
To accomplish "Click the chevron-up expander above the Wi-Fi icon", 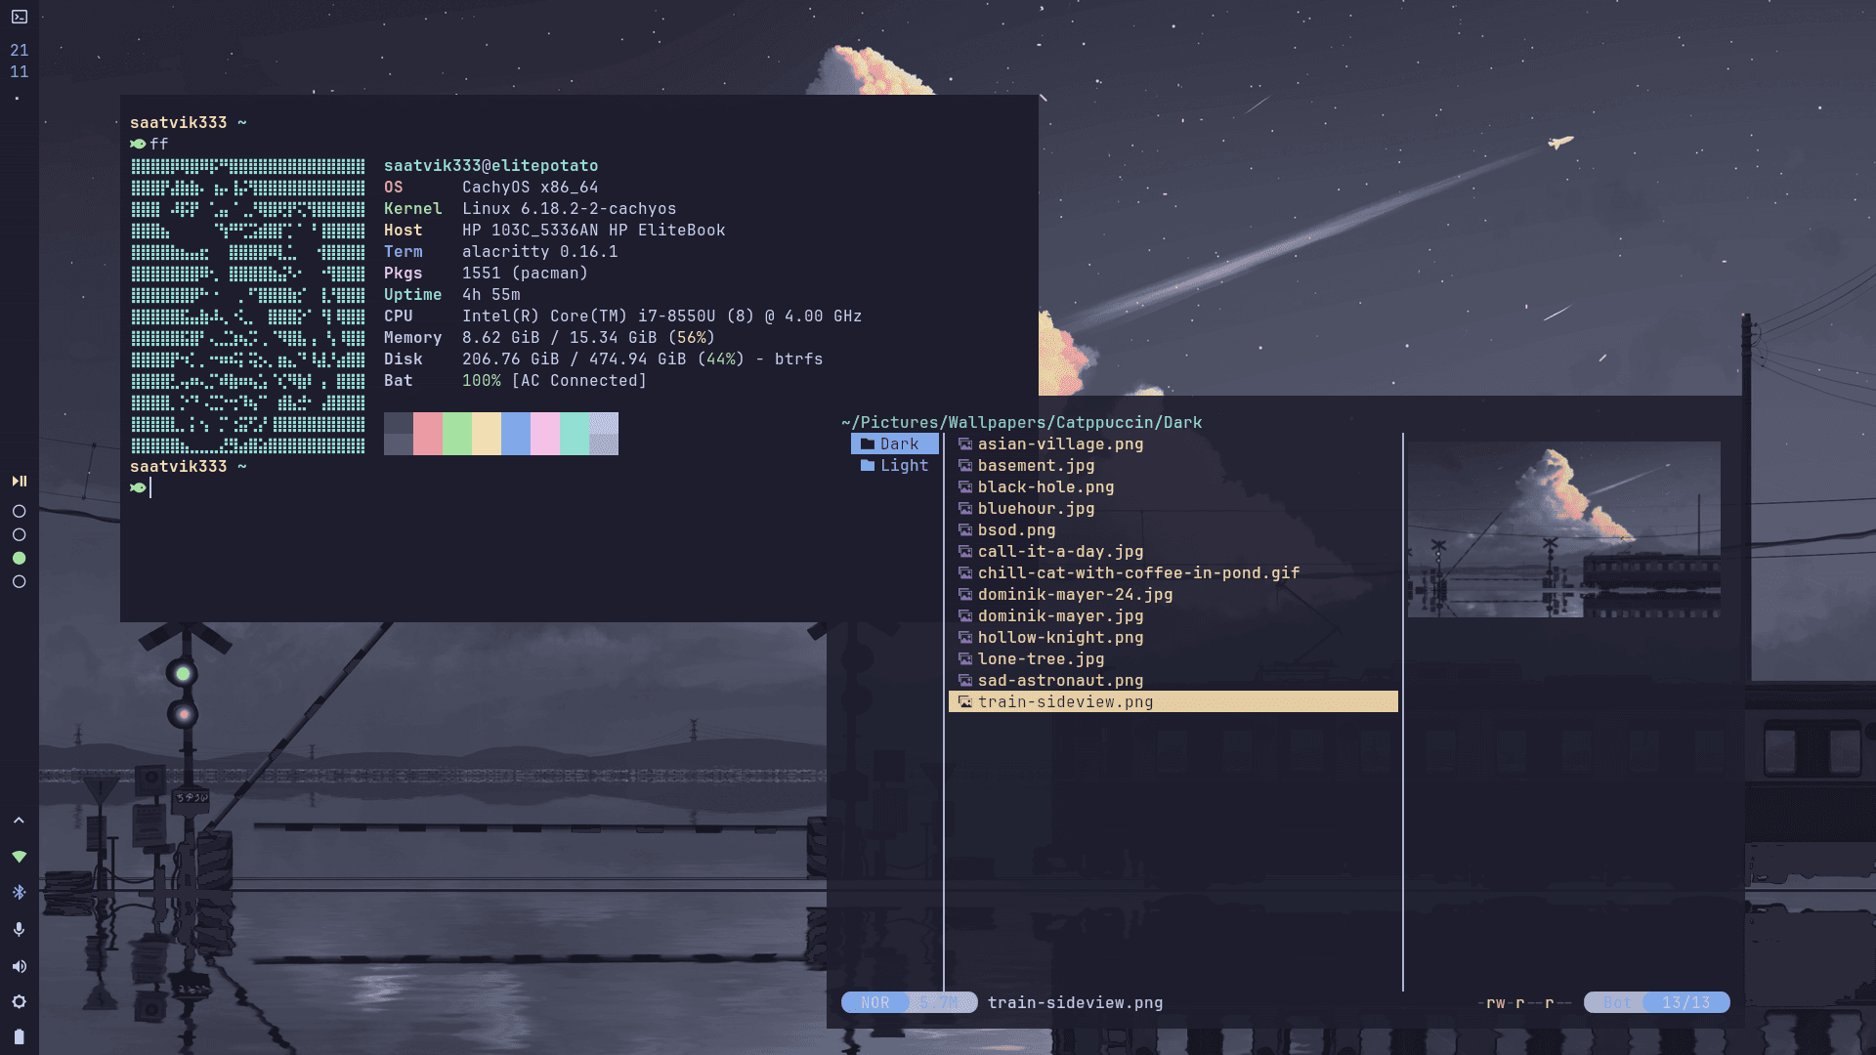I will pos(19,820).
